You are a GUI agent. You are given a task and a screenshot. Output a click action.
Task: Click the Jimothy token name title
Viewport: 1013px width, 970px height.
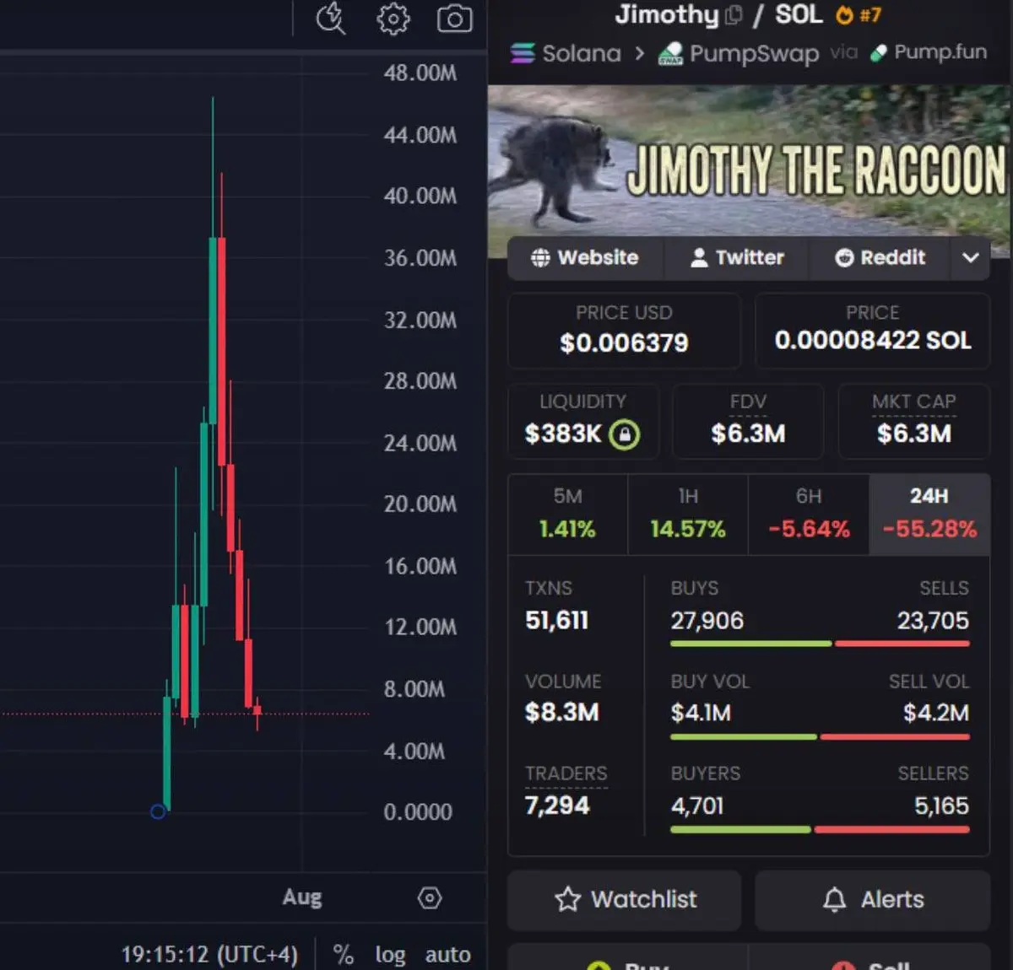pyautogui.click(x=667, y=14)
